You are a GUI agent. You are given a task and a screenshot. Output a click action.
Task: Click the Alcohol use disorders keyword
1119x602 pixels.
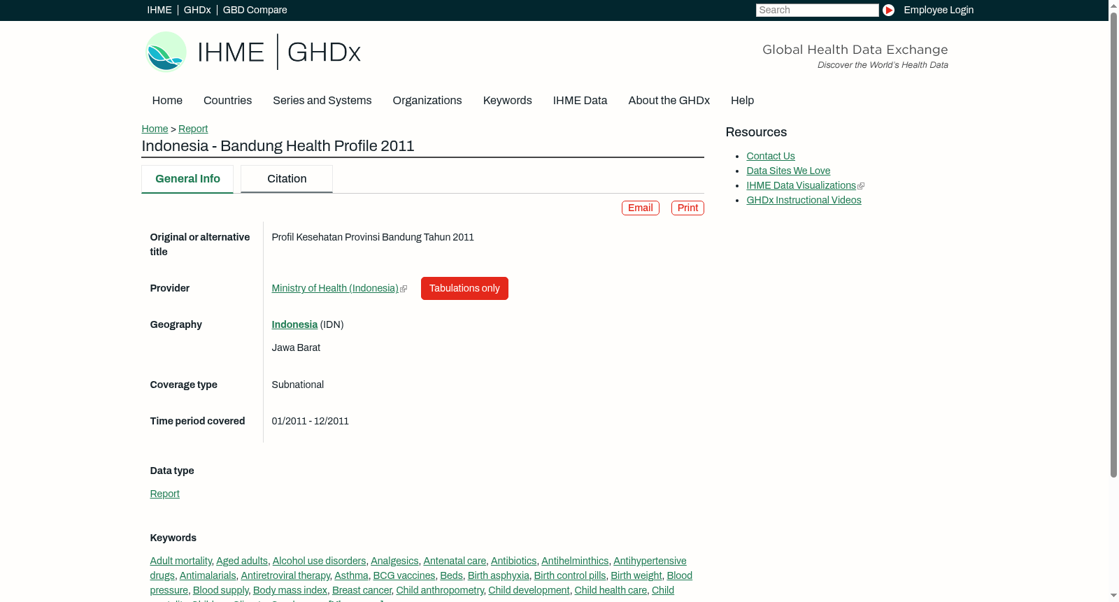319,561
